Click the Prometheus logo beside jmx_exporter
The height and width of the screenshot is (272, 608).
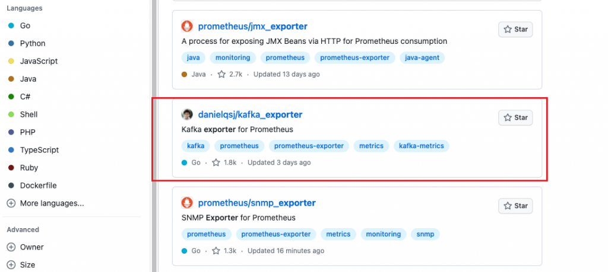(187, 26)
